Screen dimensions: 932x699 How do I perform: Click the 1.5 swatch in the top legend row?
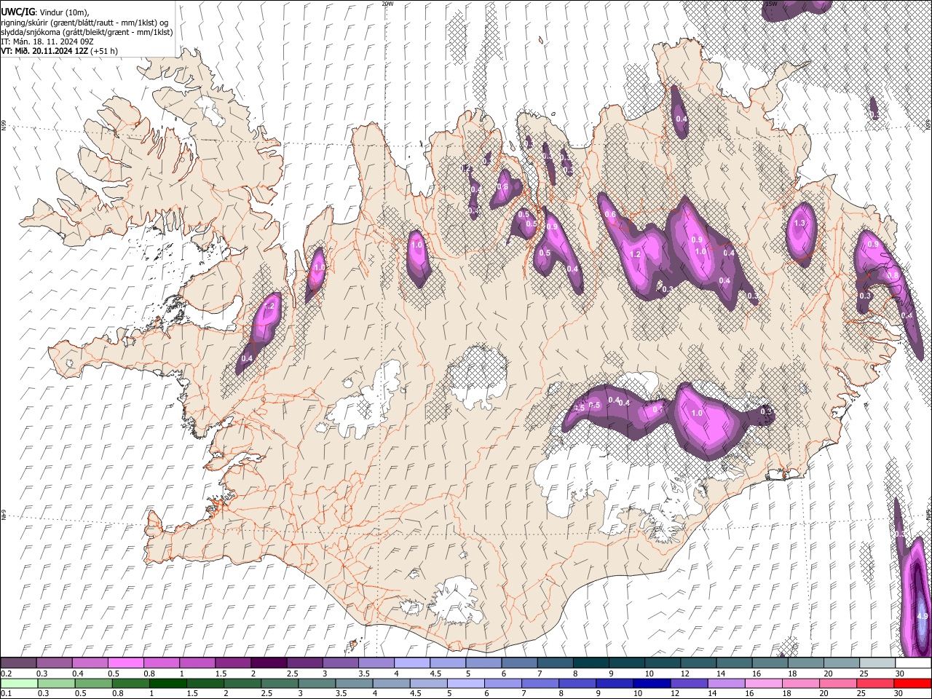[233, 663]
